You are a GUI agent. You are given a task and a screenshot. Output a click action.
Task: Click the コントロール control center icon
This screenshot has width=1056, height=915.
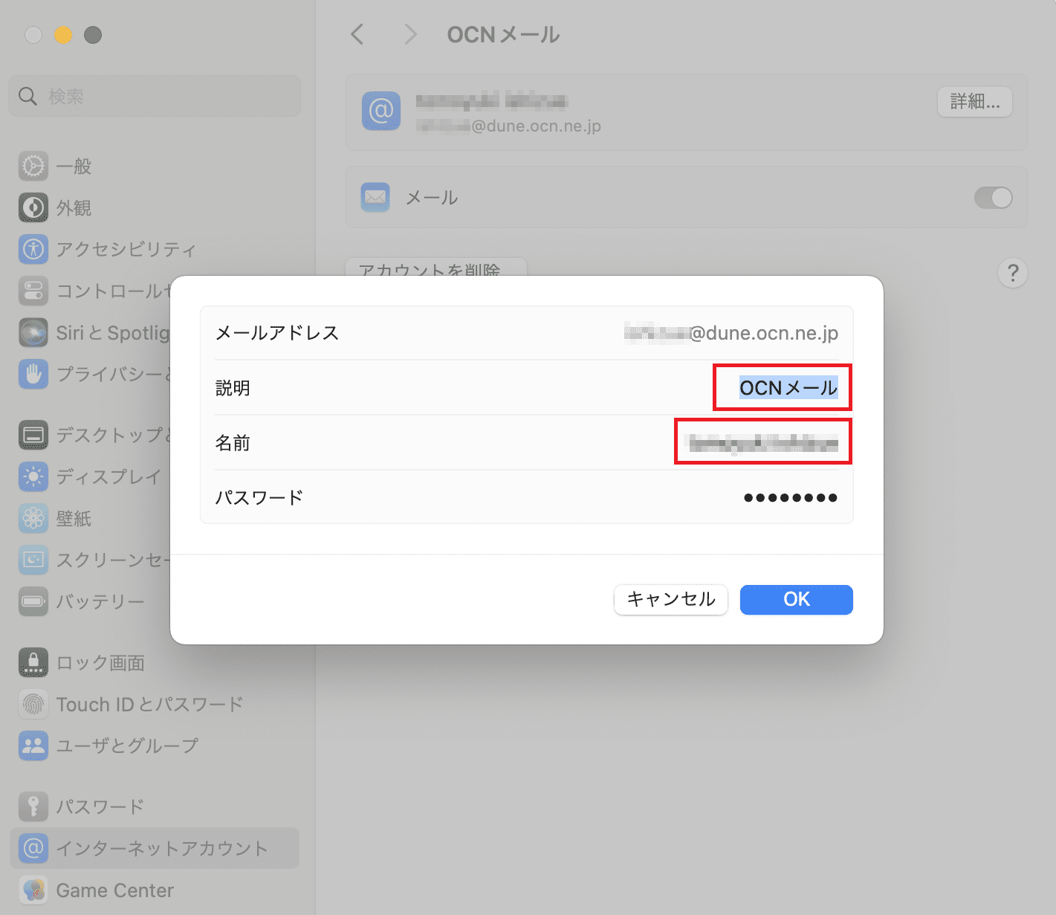(x=33, y=291)
